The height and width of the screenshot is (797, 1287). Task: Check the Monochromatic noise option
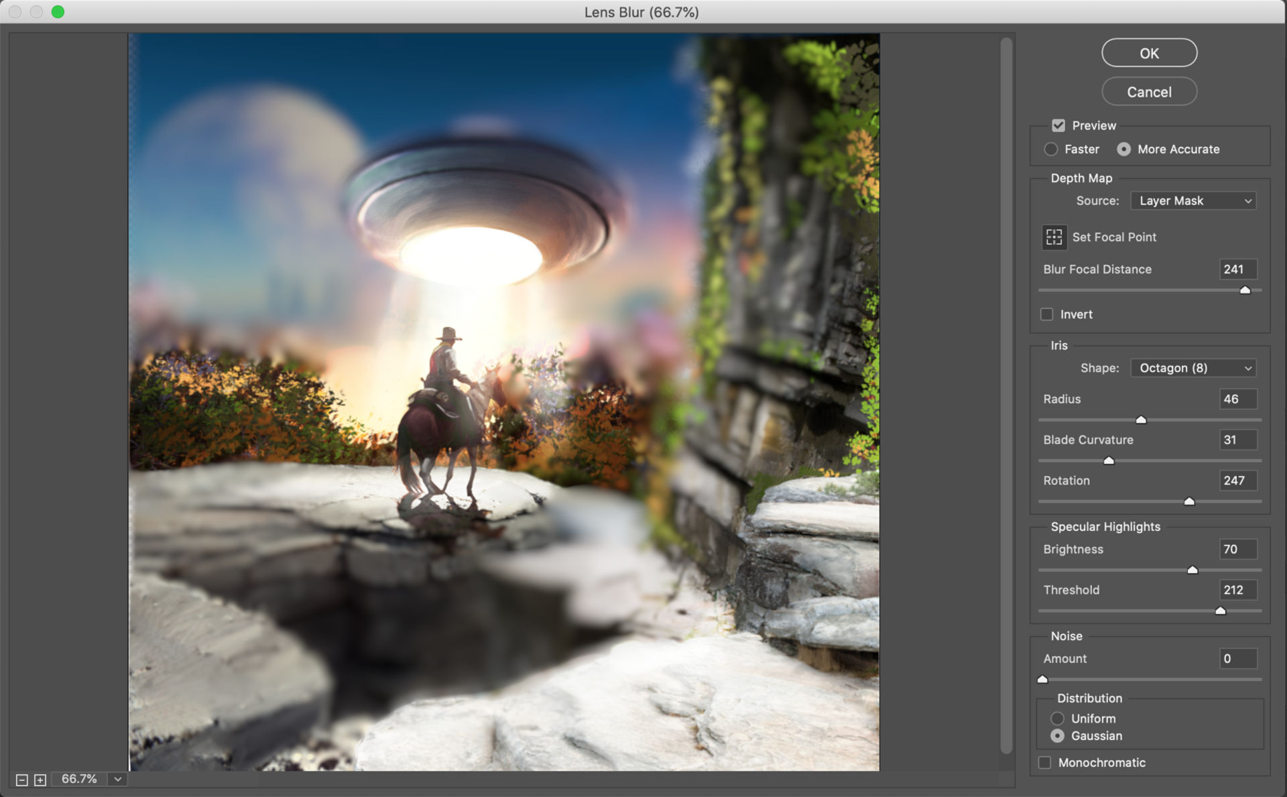pos(1044,762)
